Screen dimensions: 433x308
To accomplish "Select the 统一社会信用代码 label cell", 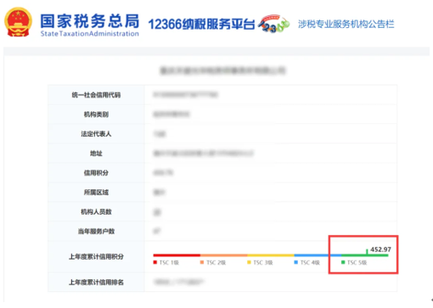I will click(96, 95).
